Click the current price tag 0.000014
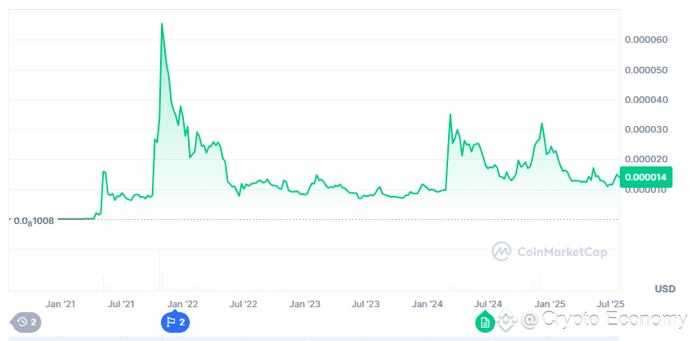The height and width of the screenshot is (341, 694). point(646,177)
